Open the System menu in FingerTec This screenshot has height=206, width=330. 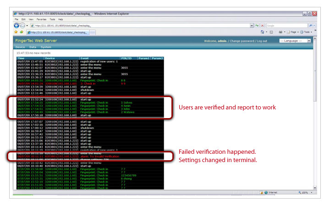point(46,47)
